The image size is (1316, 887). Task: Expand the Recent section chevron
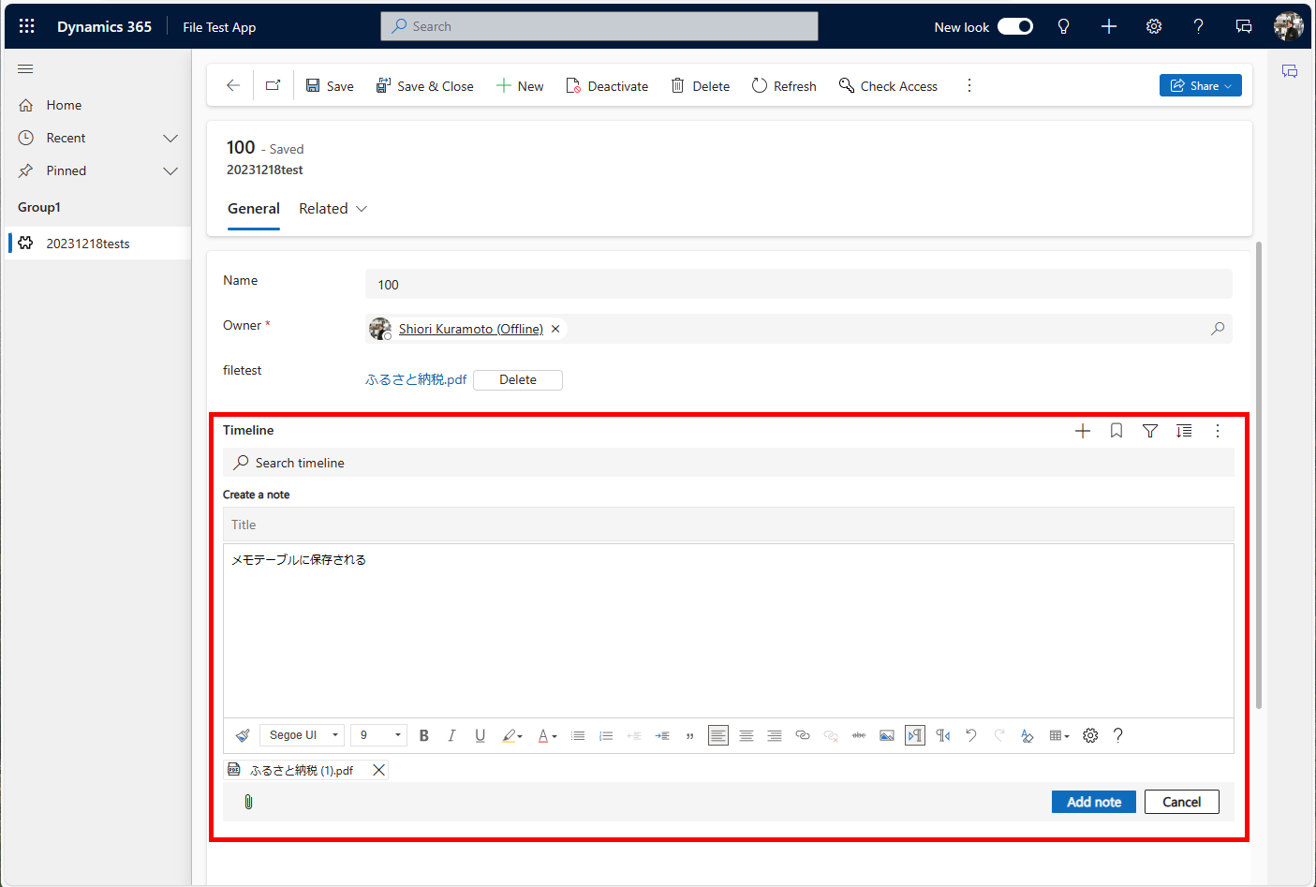(170, 138)
